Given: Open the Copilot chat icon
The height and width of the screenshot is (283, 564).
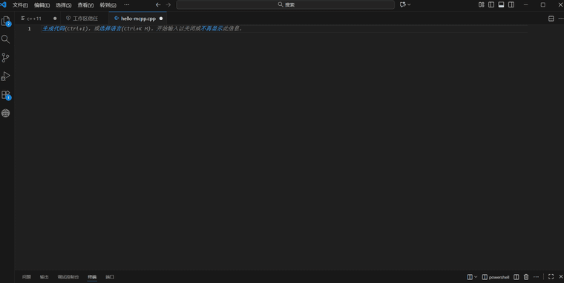Looking at the screenshot, I should point(402,4).
